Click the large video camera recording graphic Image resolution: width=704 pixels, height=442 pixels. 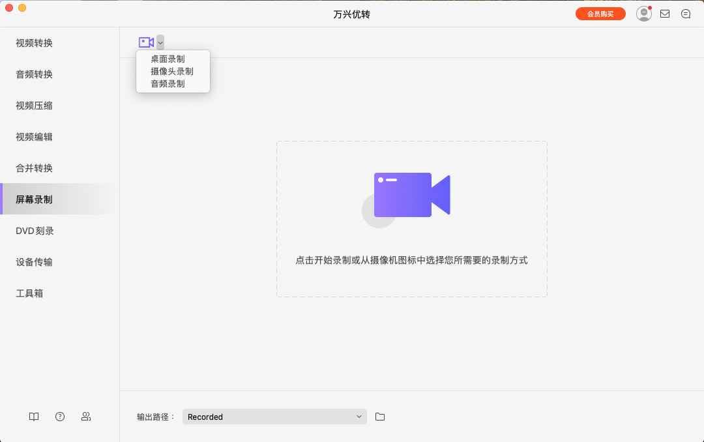pos(411,194)
